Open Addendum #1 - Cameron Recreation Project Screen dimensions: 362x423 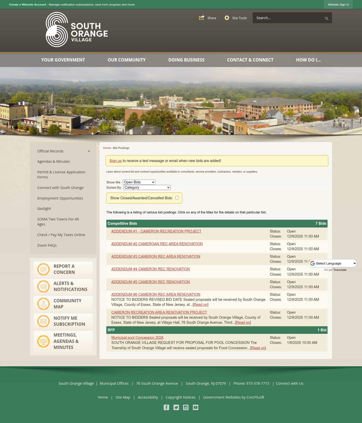tap(156, 231)
